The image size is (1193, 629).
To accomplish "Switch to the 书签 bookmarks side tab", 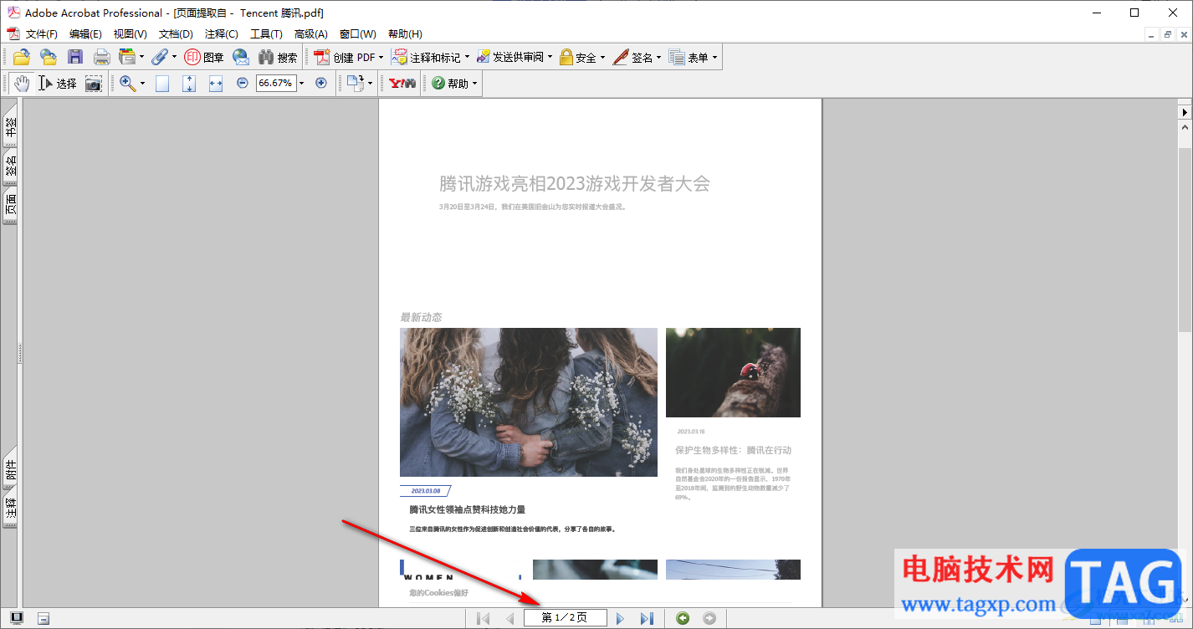I will tap(11, 127).
